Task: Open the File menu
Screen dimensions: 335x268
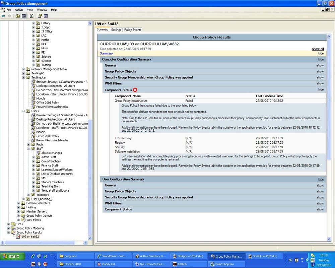Action: pos(9,10)
